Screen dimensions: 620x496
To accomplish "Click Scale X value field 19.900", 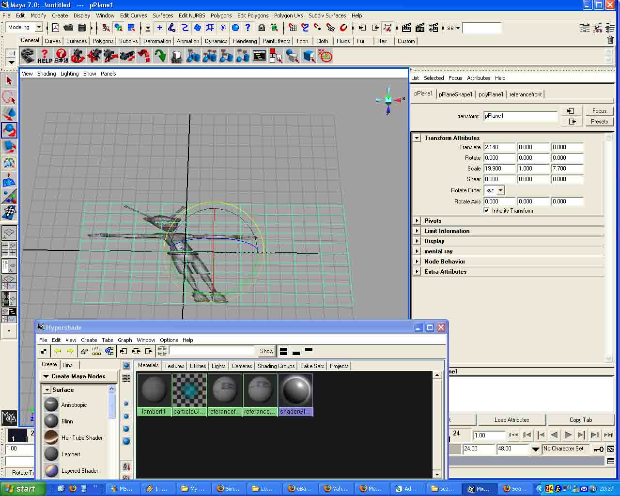I will point(499,169).
